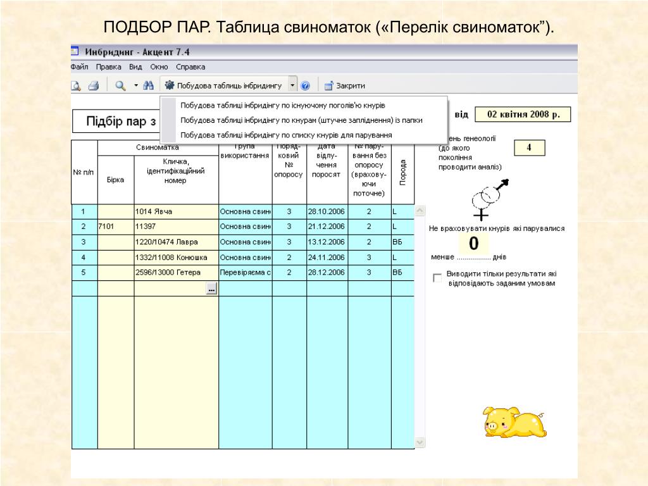
Task: Enable Виводити тільки результати checkbox
Action: coord(437,278)
